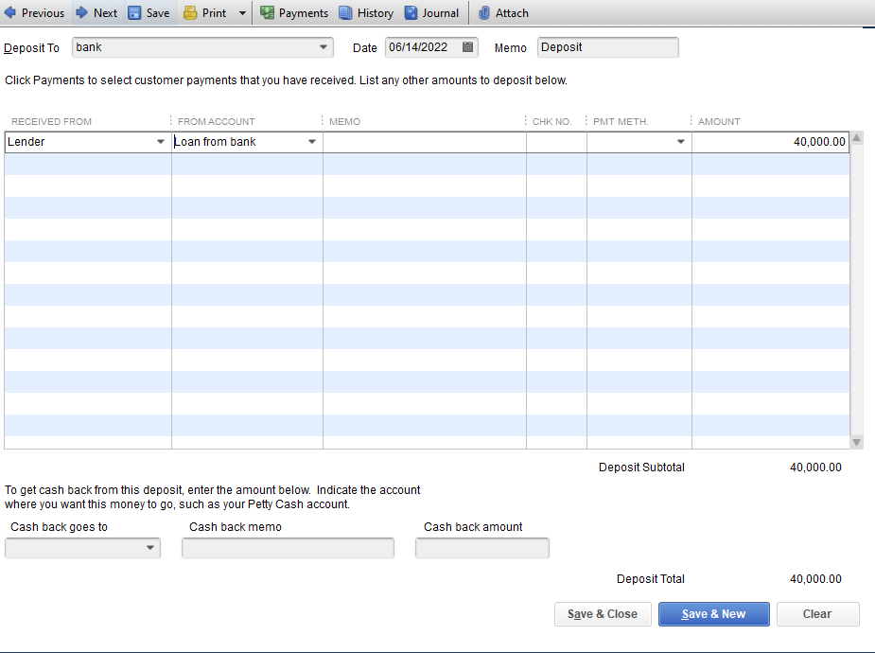Click in the Cash back amount field
This screenshot has width=875, height=653.
pos(482,548)
